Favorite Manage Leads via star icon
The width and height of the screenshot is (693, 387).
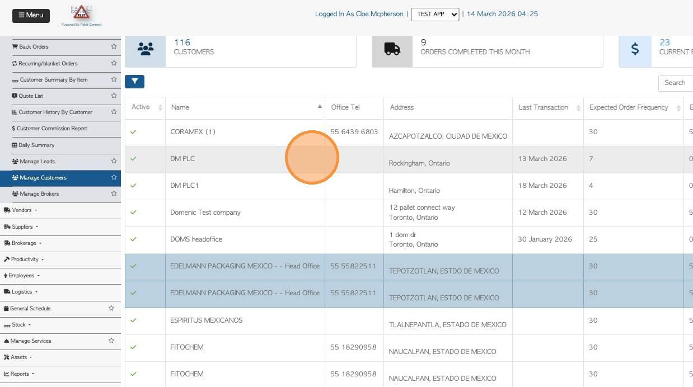tap(114, 161)
